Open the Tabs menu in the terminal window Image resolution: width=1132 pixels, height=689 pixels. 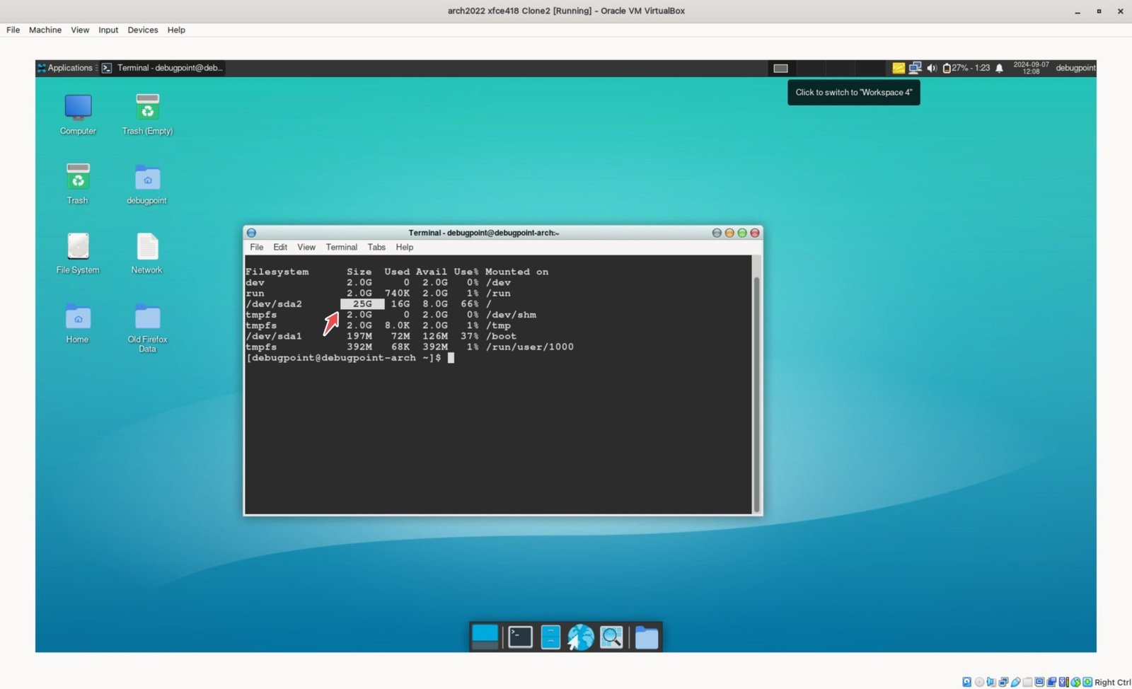pyautogui.click(x=376, y=247)
